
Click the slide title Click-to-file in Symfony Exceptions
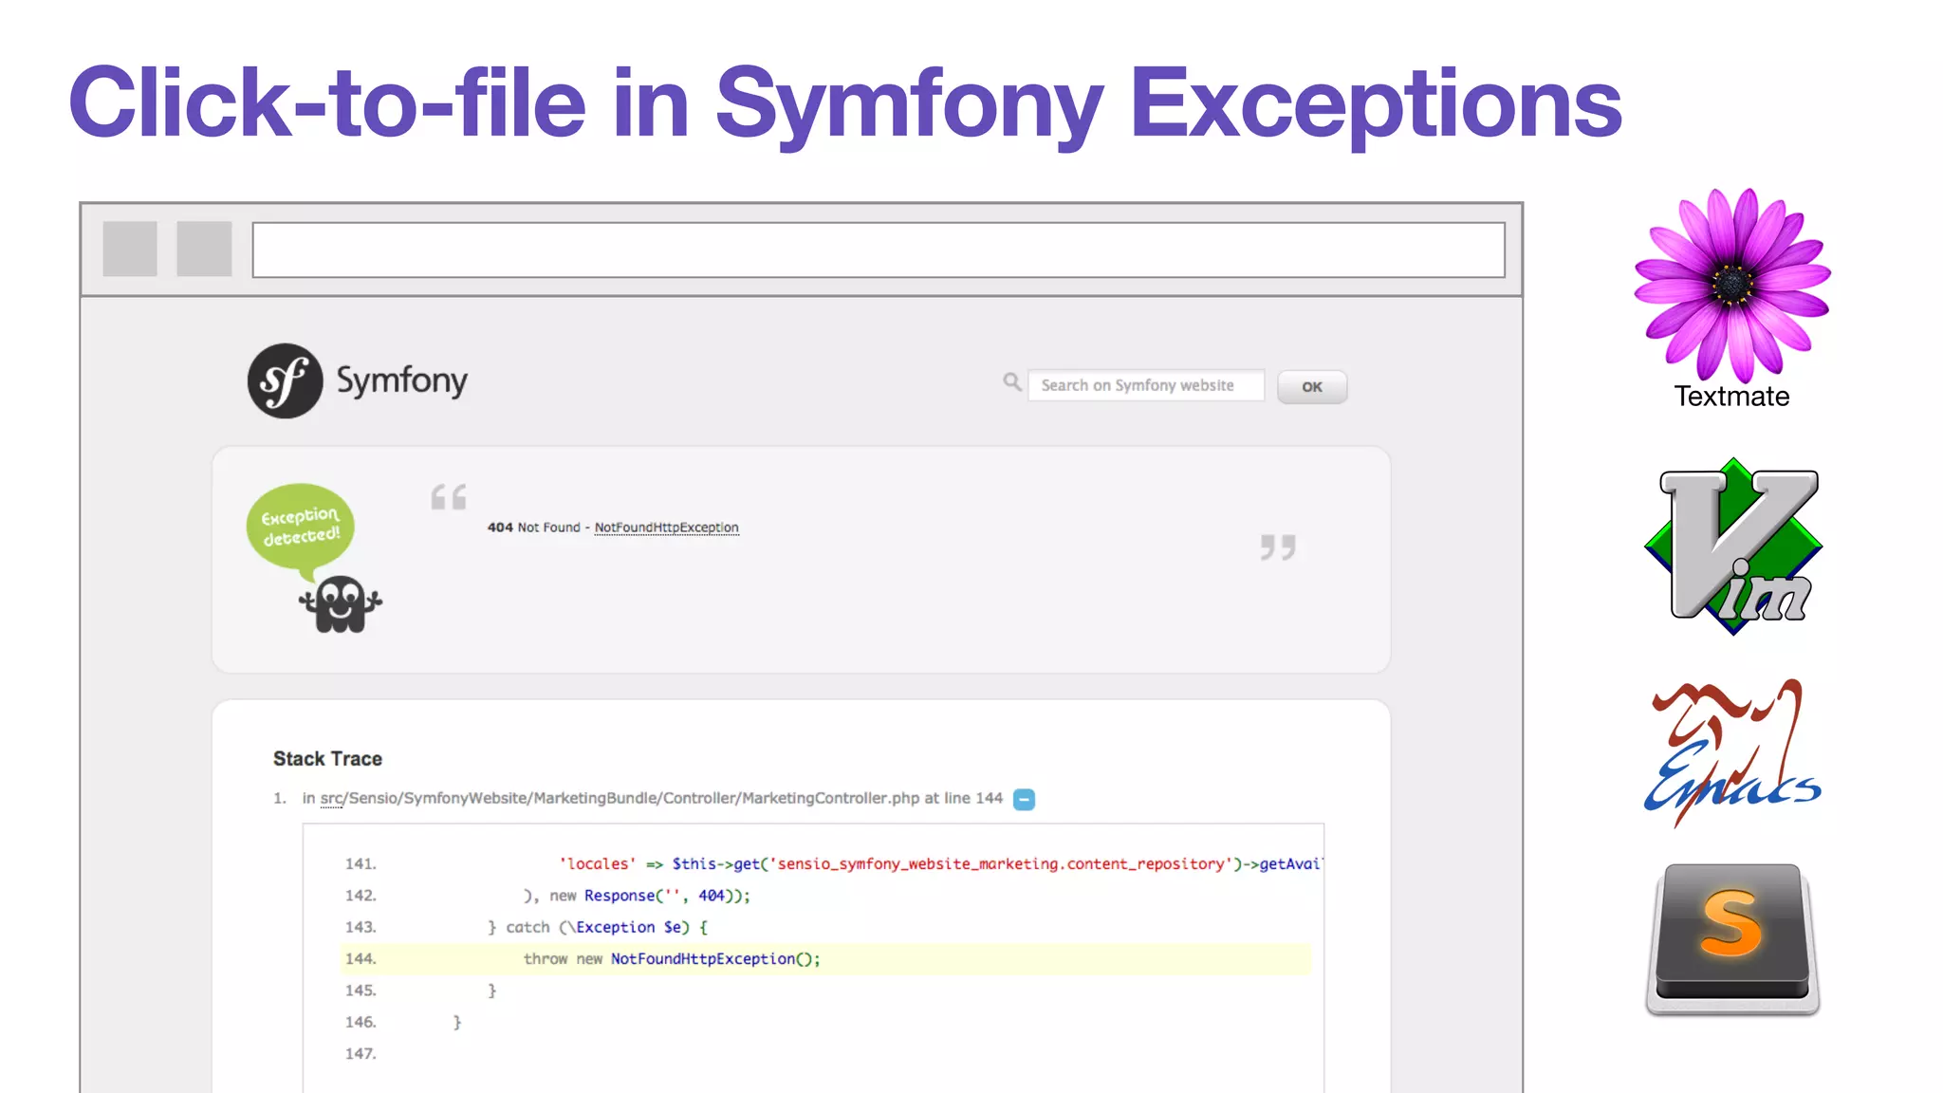click(845, 102)
